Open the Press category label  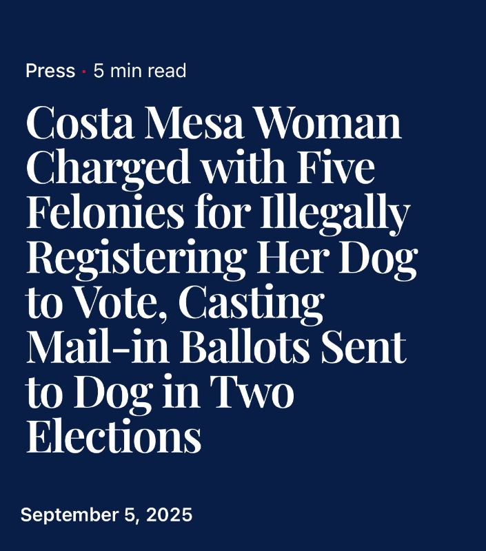click(x=50, y=71)
